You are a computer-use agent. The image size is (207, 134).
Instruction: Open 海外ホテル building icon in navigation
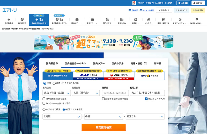tap(122, 19)
